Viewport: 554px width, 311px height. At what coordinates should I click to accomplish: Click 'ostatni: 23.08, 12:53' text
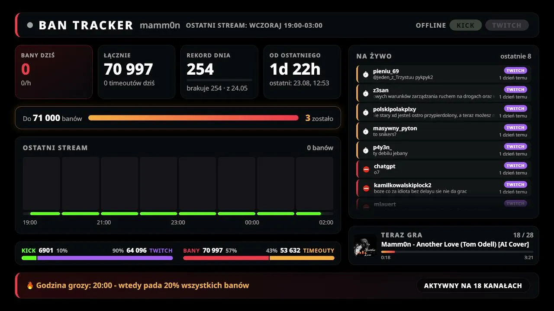click(x=300, y=83)
